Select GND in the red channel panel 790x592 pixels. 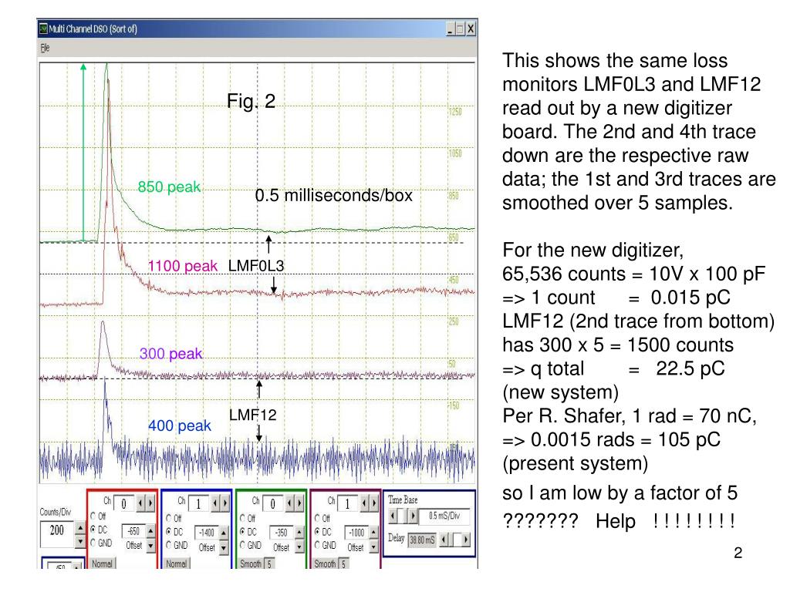click(93, 543)
